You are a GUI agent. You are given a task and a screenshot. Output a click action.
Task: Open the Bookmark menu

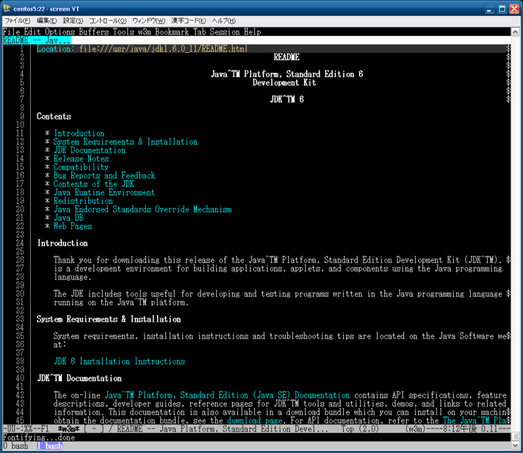pos(172,32)
